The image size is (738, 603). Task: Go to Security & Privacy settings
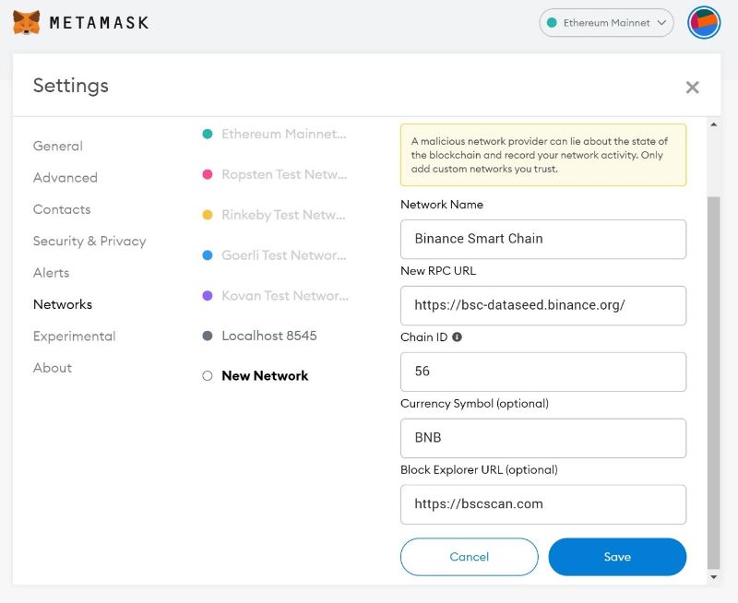(89, 241)
